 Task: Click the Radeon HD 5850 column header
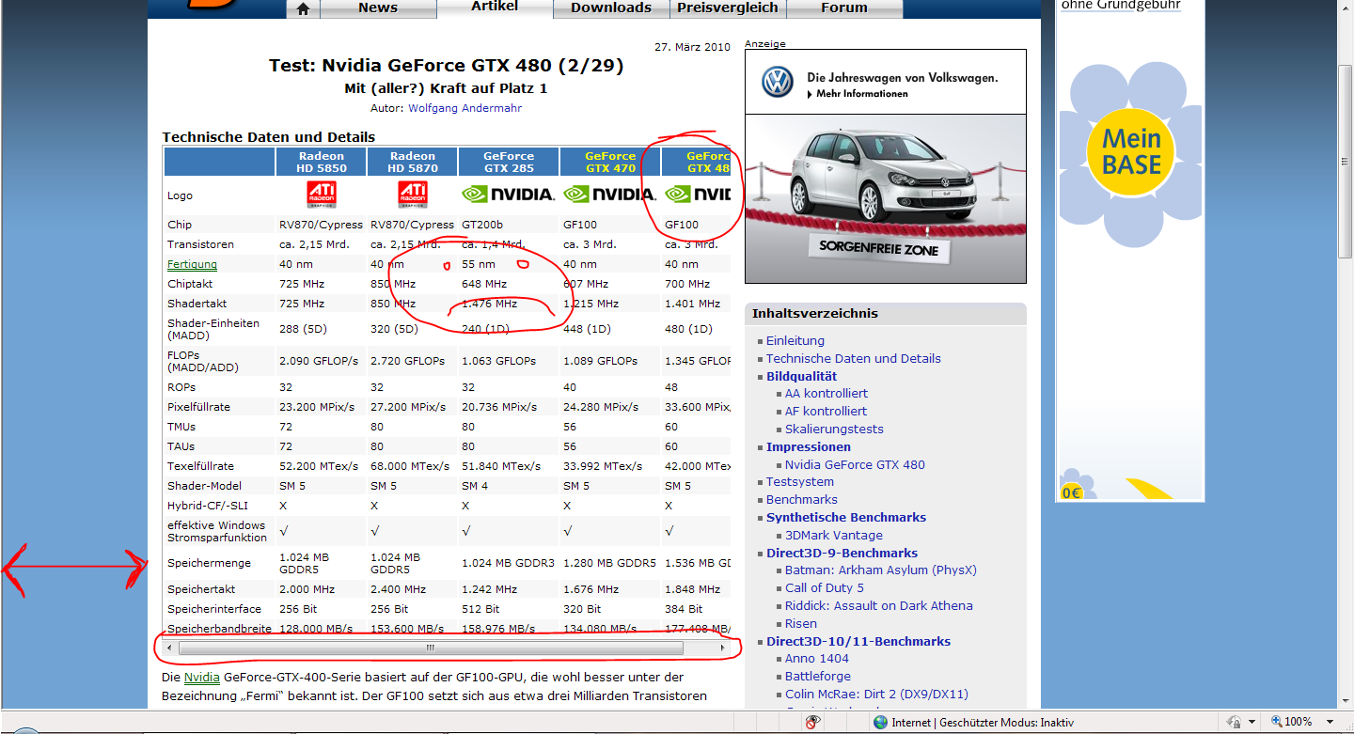(322, 162)
